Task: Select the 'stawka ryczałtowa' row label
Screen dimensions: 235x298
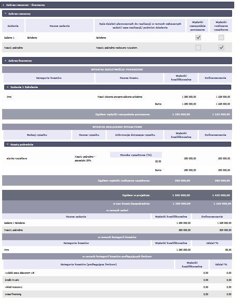Action: [17, 158]
